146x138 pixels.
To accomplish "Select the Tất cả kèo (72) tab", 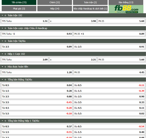I will click(x=19, y=2).
